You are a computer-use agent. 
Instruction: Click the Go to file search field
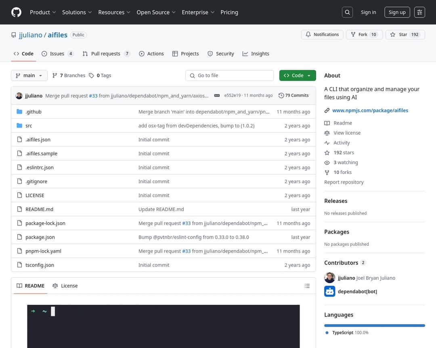click(x=229, y=75)
